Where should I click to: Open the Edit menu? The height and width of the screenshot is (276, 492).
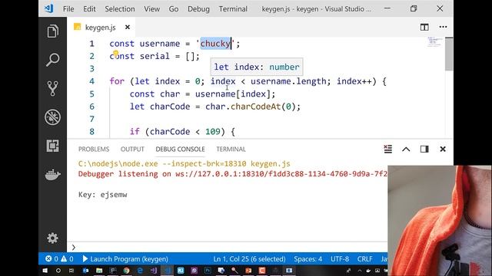pos(89,8)
